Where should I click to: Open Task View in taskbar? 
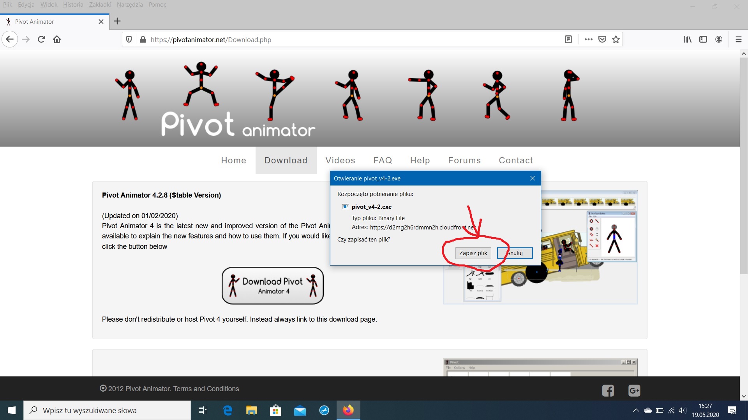(203, 410)
